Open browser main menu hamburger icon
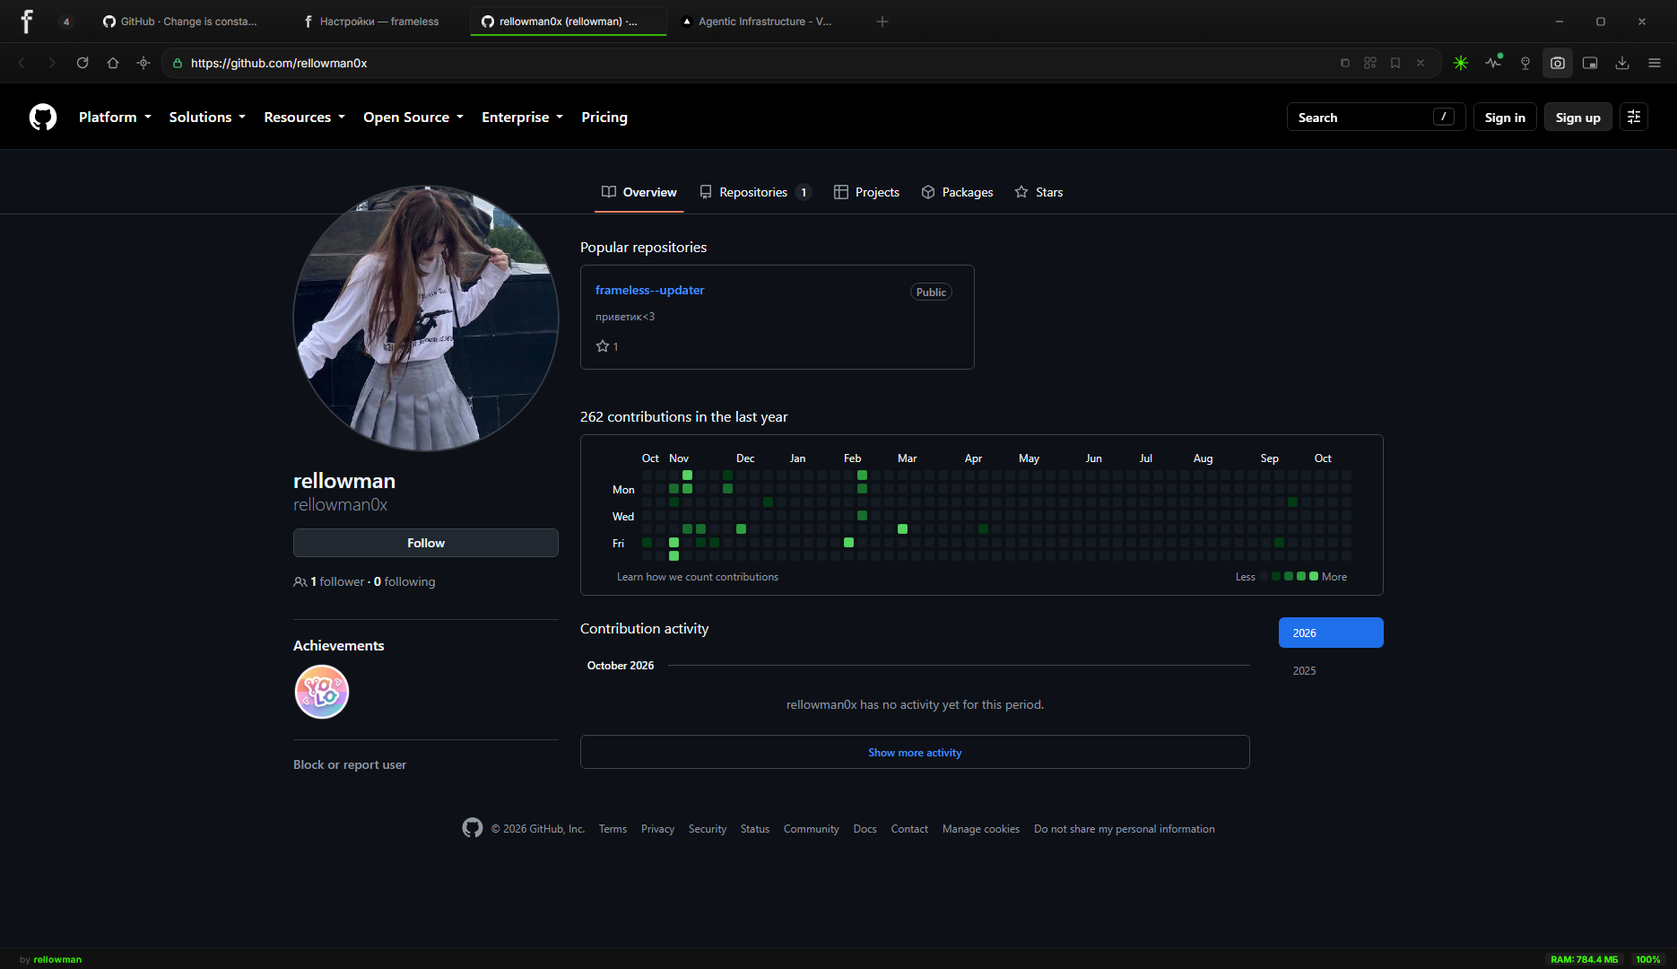 pos(1655,63)
